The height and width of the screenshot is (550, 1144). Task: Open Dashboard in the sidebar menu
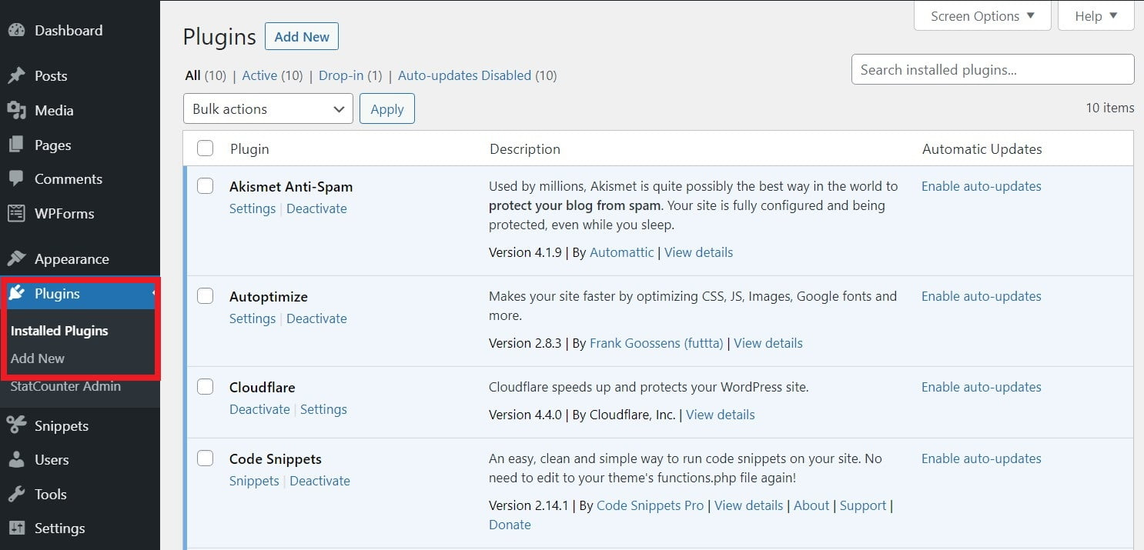coord(69,31)
